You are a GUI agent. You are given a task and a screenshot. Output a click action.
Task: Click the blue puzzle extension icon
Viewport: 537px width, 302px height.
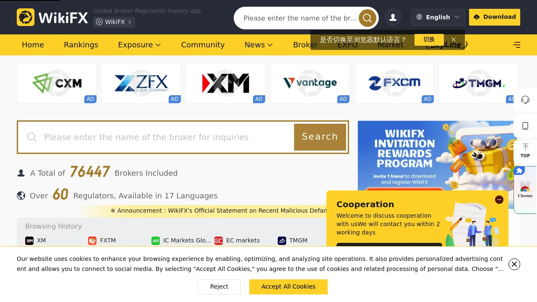pyautogui.click(x=519, y=171)
